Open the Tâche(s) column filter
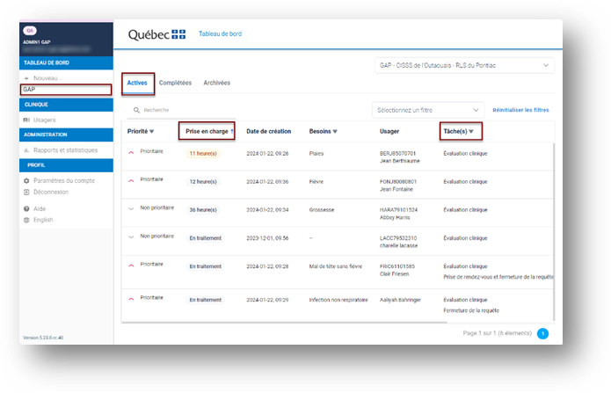Viewport: 611px width, 393px height. coord(471,132)
